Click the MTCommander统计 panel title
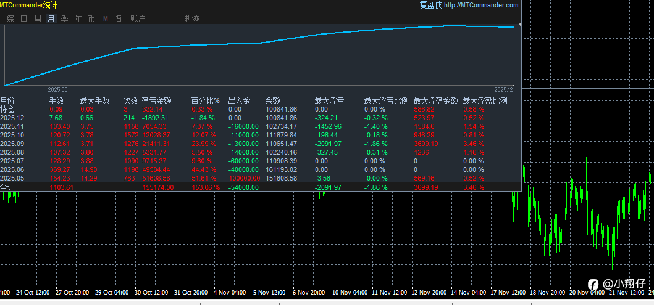The height and width of the screenshot is (305, 654). point(28,5)
